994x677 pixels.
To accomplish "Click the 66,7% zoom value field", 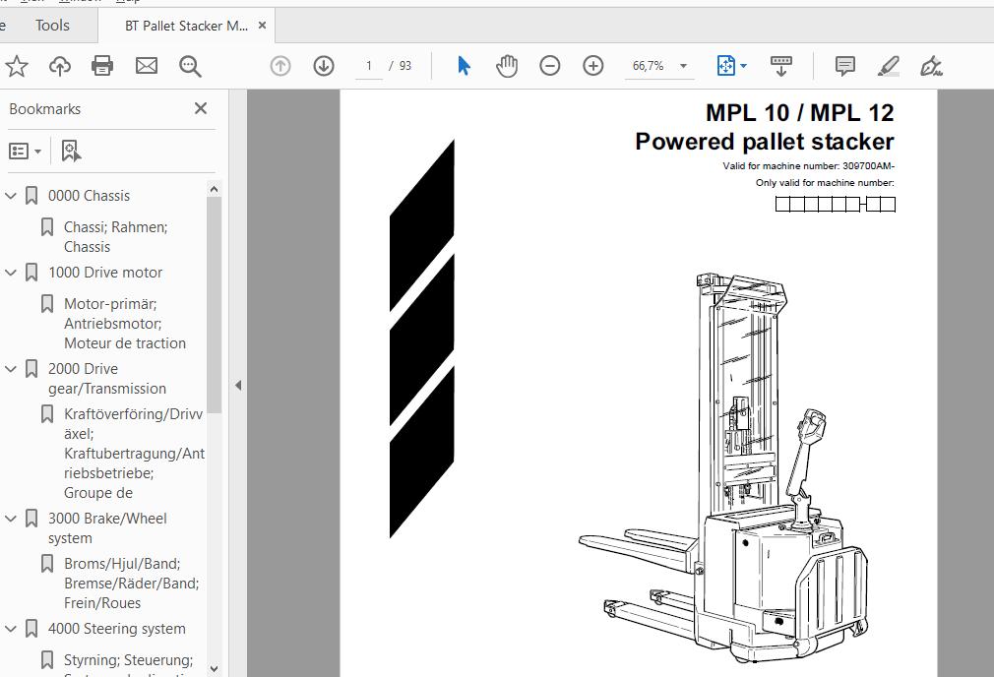I will pos(648,66).
